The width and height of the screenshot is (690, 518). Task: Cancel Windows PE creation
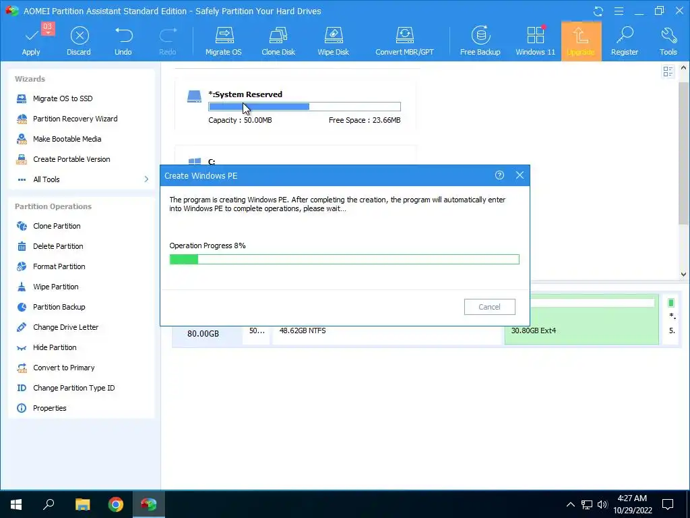489,307
